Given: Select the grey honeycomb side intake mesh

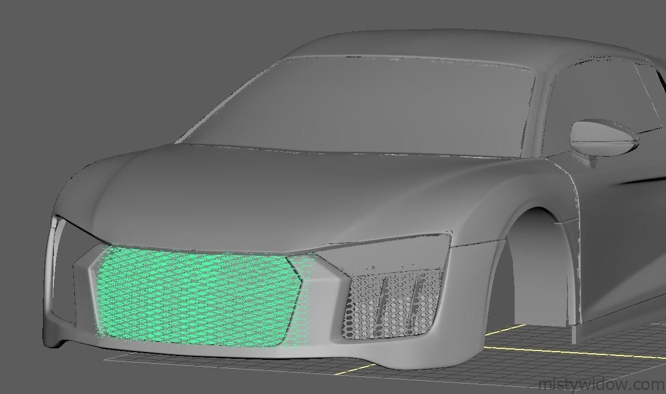Looking at the screenshot, I should pyautogui.click(x=392, y=304).
